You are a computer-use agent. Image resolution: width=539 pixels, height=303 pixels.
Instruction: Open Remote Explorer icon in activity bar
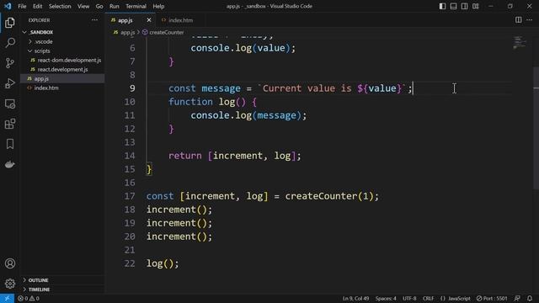click(x=10, y=104)
